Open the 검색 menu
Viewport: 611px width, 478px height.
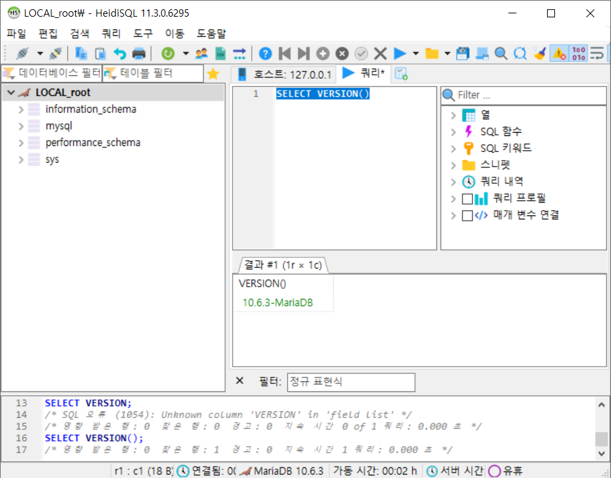click(79, 33)
